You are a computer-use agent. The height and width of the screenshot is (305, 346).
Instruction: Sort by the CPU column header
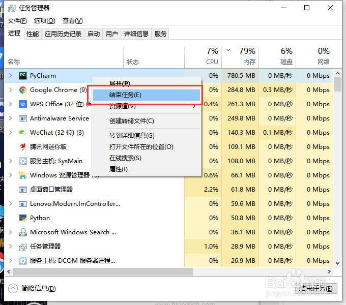(203, 57)
